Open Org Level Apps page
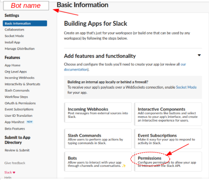The height and width of the screenshot is (182, 209). click(16, 72)
